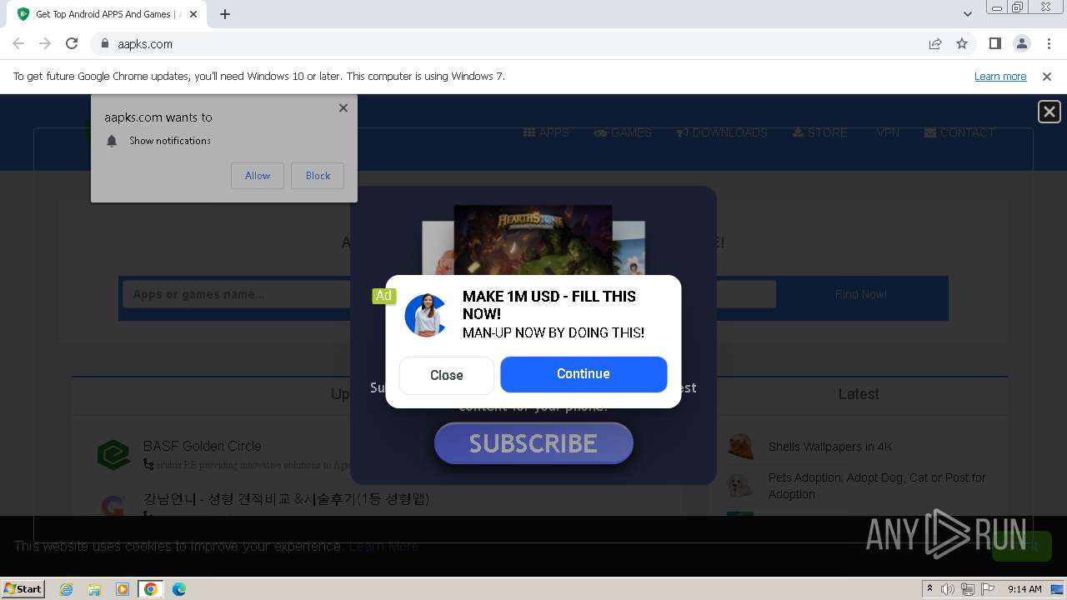Click Continue in the ad popup
This screenshot has height=600, width=1067.
[x=584, y=374]
